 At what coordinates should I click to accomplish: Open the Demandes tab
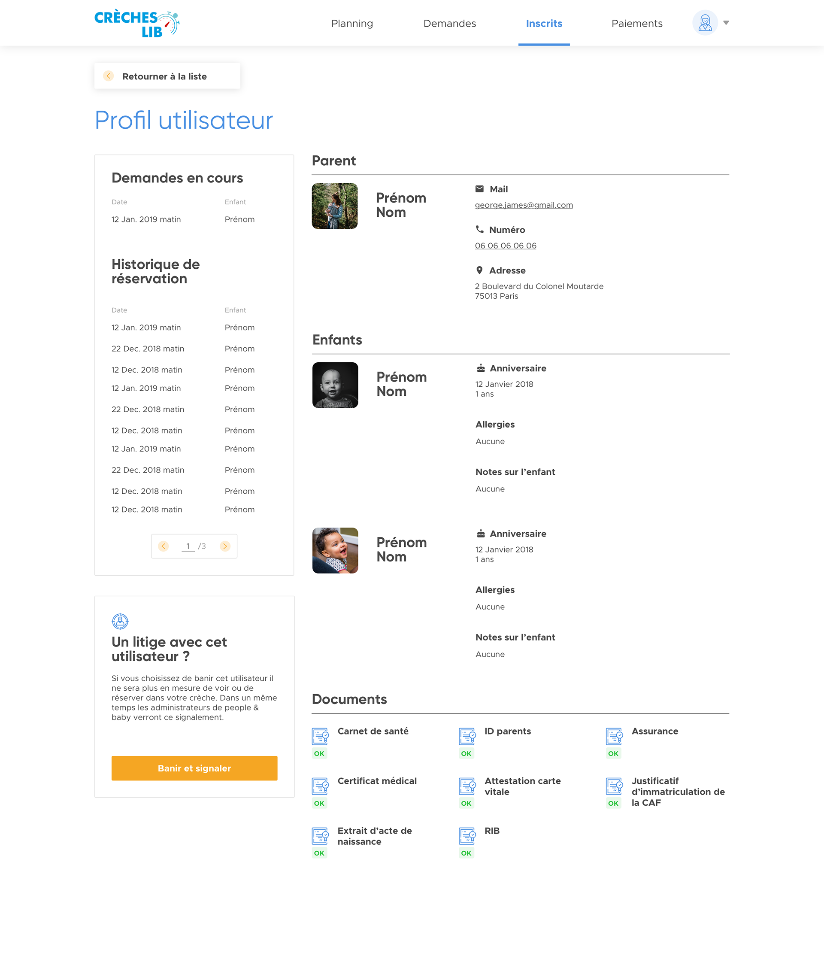pos(449,23)
